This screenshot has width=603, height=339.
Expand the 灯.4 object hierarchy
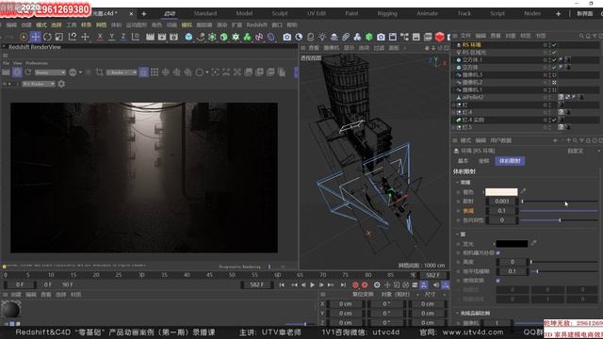pos(454,113)
